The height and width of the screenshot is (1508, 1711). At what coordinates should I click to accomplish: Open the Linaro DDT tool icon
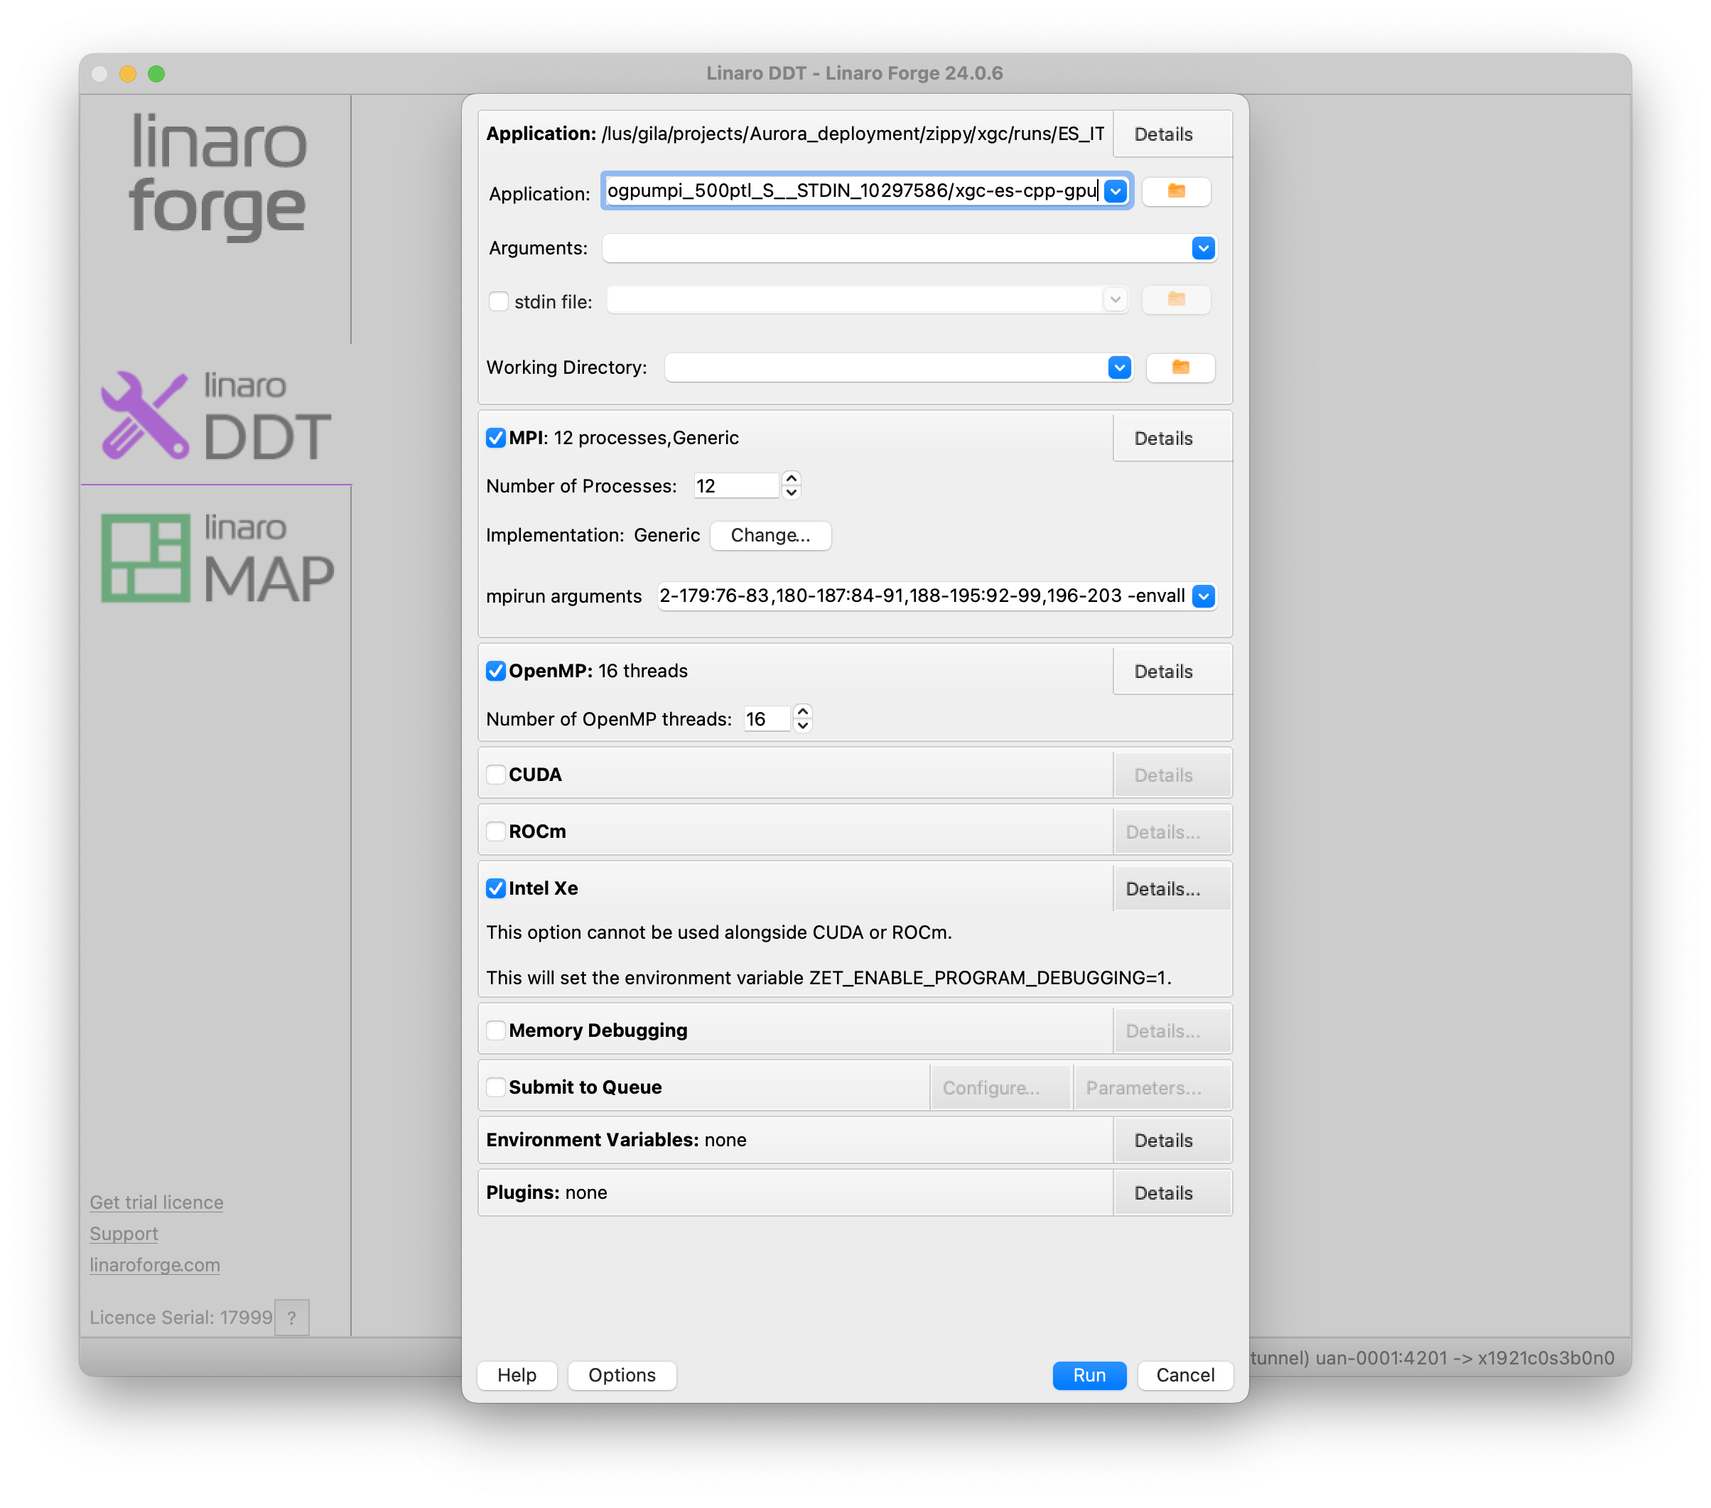coord(216,416)
